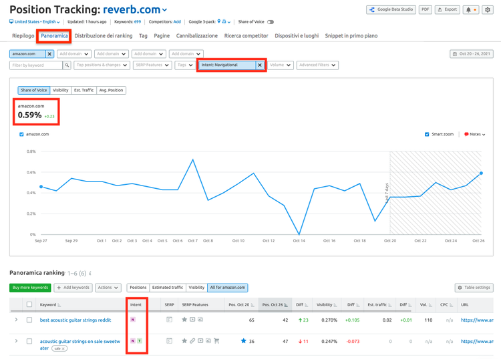
Task: Click the Google Data Studio button
Action: tap(391, 10)
